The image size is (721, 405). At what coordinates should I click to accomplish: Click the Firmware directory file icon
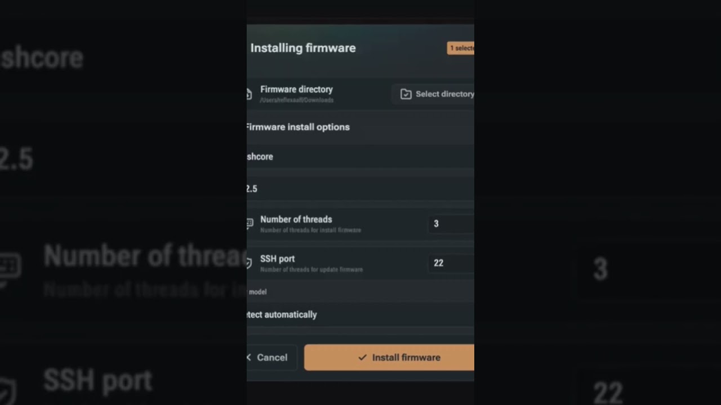tap(249, 94)
